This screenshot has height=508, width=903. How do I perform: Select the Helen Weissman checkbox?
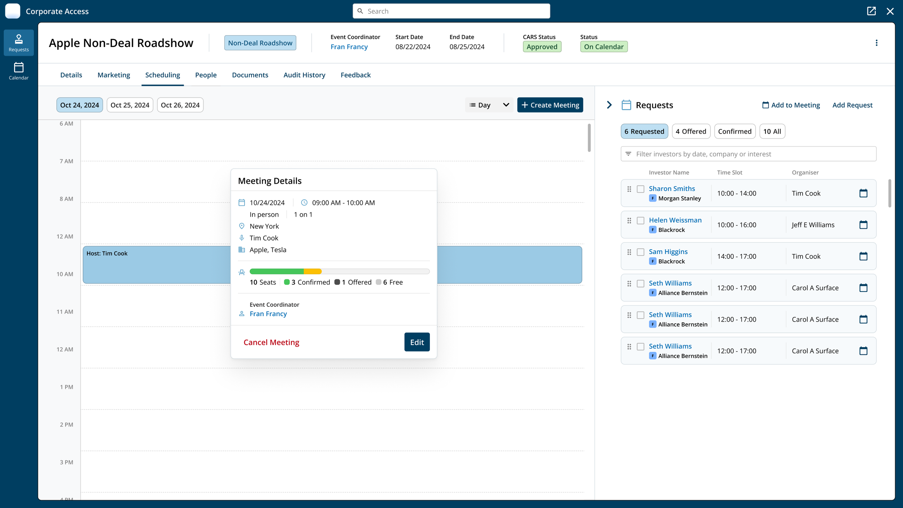click(x=640, y=221)
